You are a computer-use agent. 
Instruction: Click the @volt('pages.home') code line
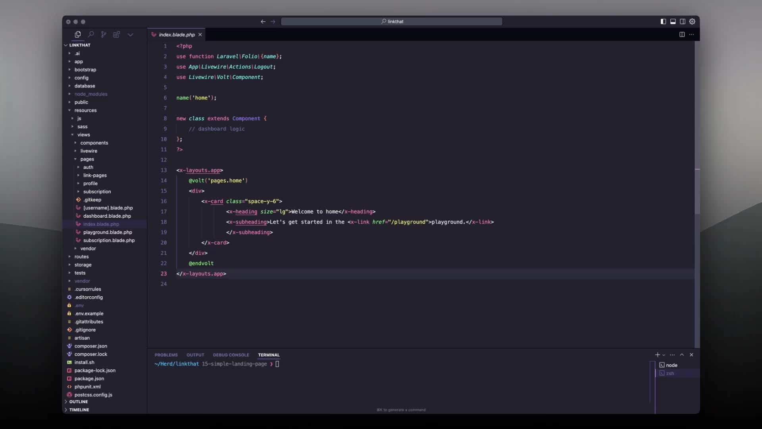218,181
